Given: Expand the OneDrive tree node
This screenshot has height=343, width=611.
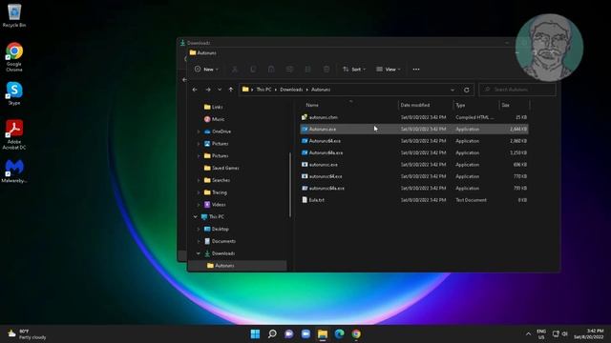Looking at the screenshot, I should pos(199,131).
